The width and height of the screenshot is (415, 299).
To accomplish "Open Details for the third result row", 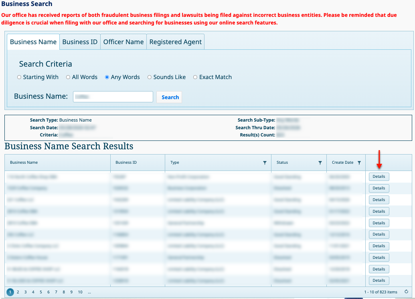I will click(x=379, y=200).
